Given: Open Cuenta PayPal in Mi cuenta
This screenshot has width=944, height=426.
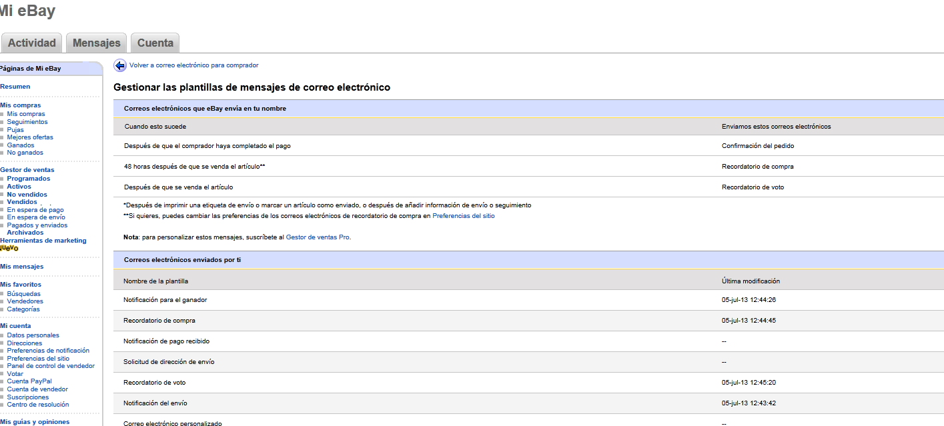Looking at the screenshot, I should pyautogui.click(x=29, y=381).
